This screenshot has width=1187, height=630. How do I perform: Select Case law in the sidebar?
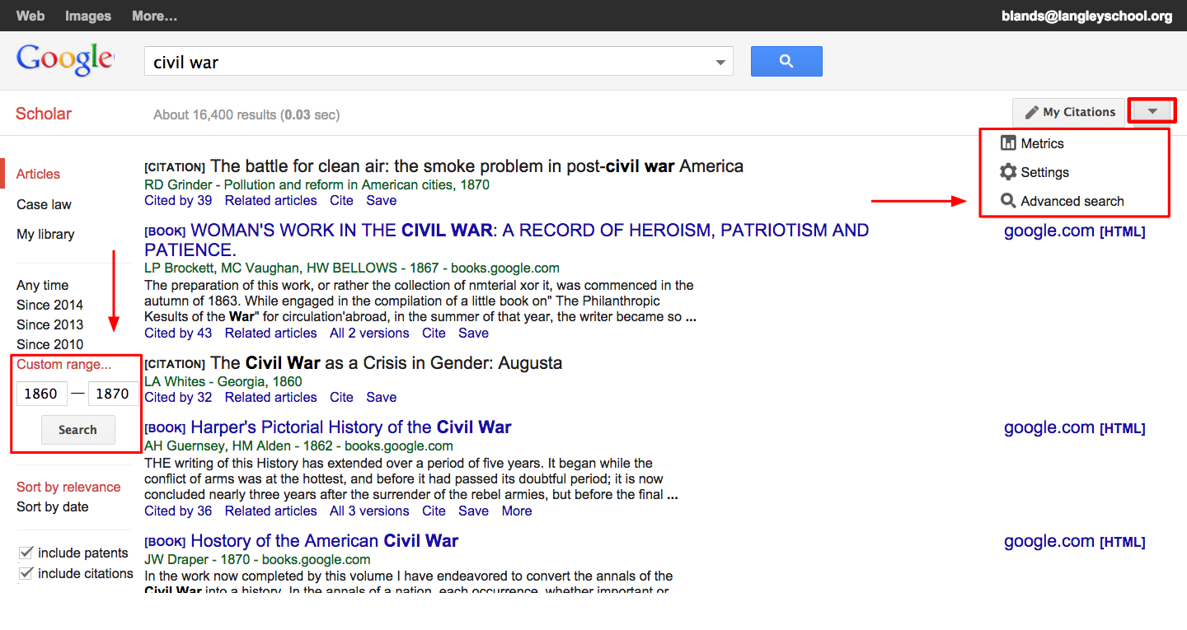coord(44,204)
